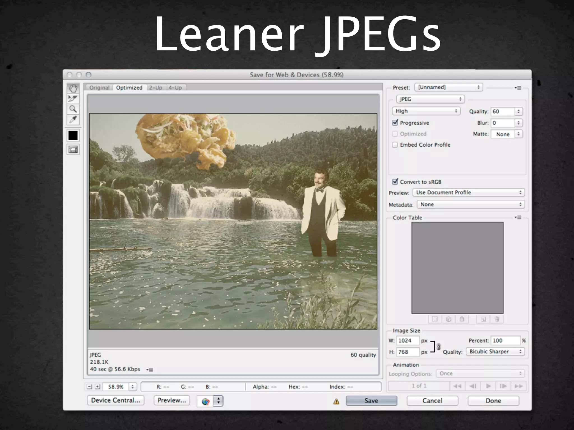
Task: Open the Preset dropdown
Action: 449,87
